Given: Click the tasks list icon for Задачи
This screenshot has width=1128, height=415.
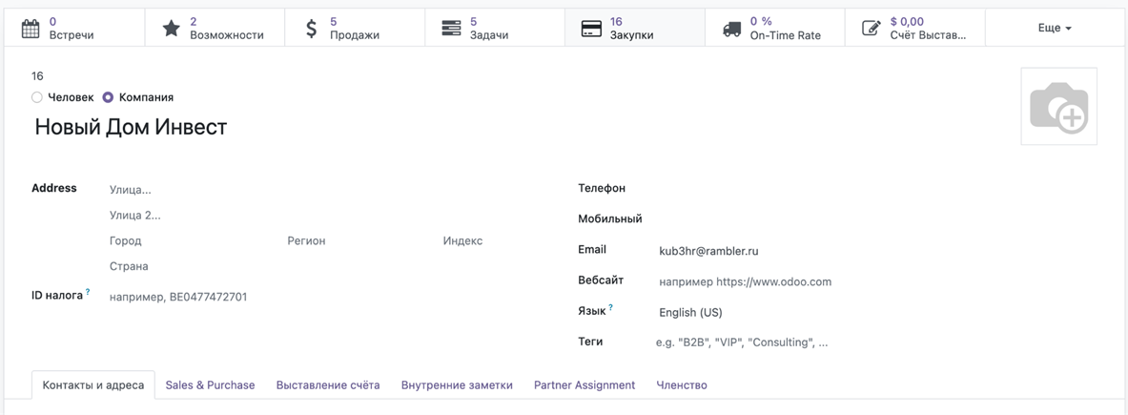Looking at the screenshot, I should click(x=451, y=29).
